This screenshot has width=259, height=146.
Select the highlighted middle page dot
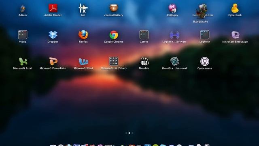(x=129, y=133)
